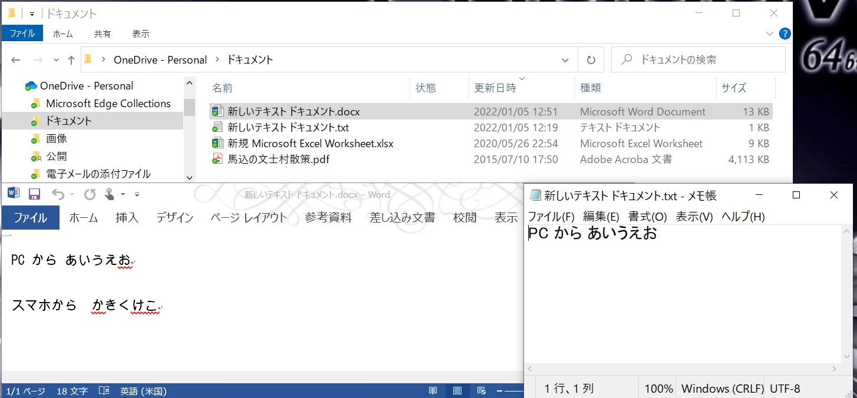Select 新規 Microsoft Excel Worksheet.xlsx file
The image size is (857, 398).
point(311,143)
